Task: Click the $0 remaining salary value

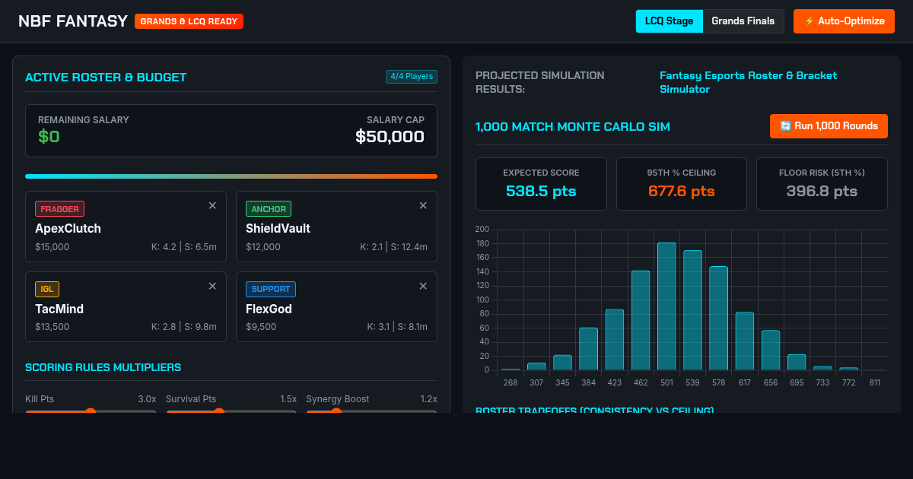Action: click(x=49, y=137)
